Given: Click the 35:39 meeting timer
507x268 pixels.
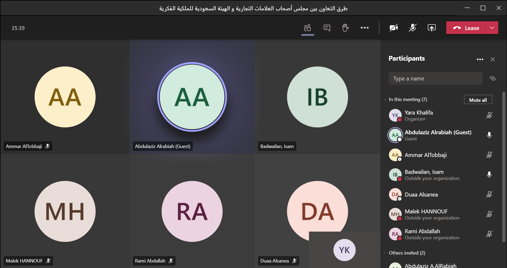Looking at the screenshot, I should [x=18, y=28].
